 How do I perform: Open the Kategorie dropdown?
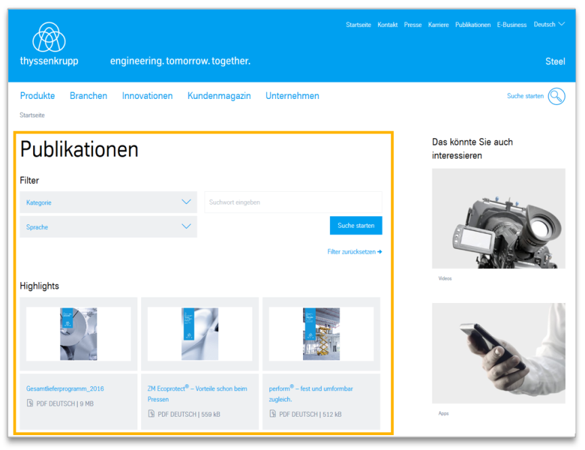point(108,202)
